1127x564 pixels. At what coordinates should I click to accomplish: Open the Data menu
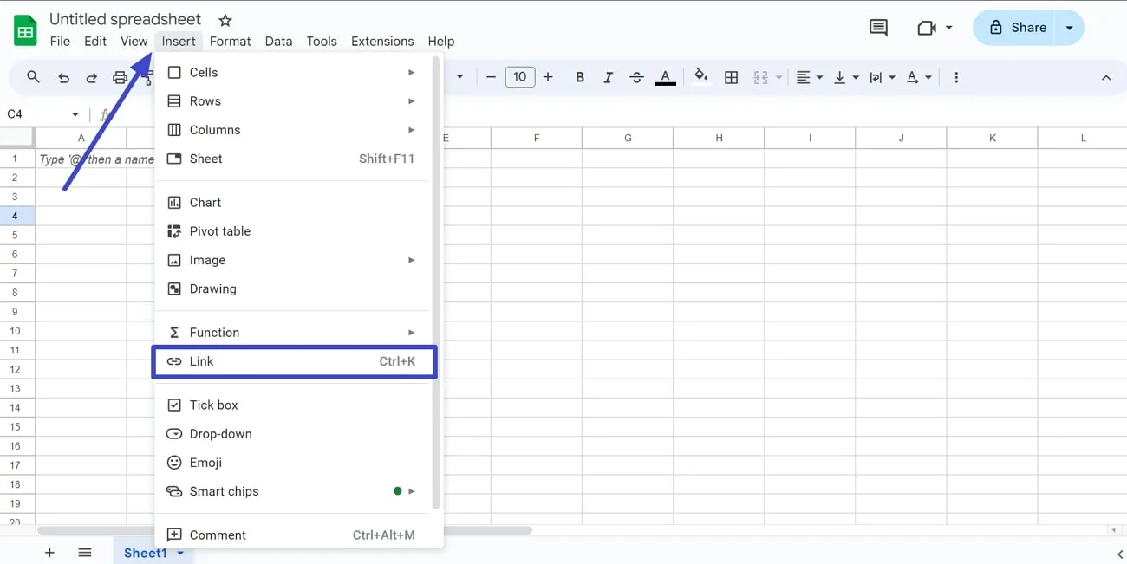(278, 41)
